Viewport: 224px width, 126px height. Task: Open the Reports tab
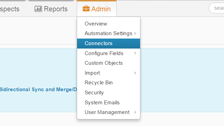point(51,9)
